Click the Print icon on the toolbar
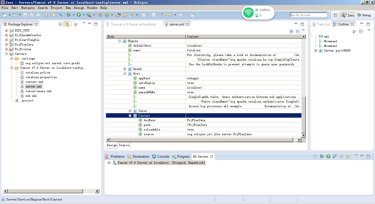This screenshot has width=375, height=204. tap(39, 15)
